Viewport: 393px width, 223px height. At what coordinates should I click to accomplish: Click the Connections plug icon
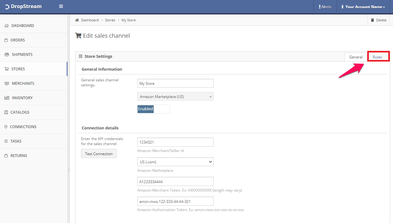tap(6, 127)
